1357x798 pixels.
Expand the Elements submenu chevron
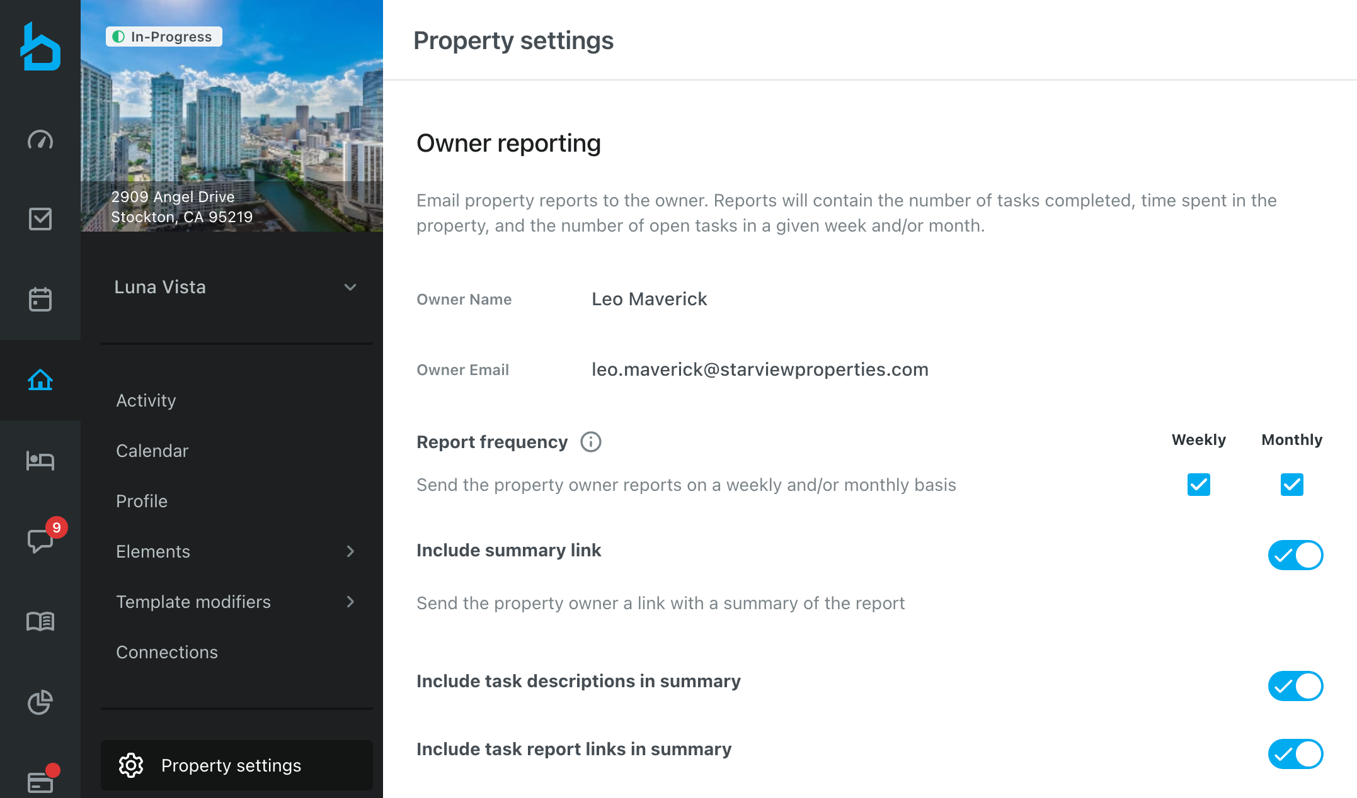(350, 551)
